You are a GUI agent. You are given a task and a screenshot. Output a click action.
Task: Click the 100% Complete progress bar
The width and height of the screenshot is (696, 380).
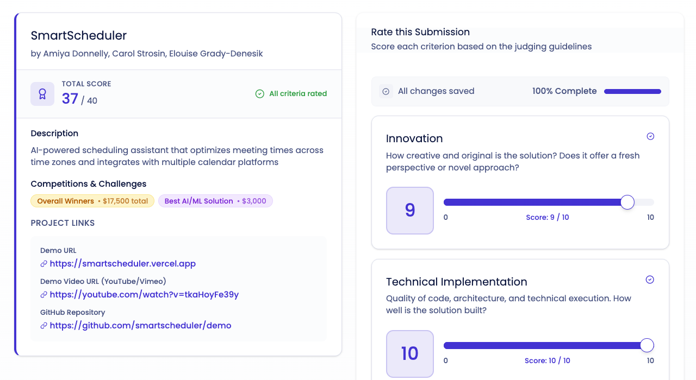point(632,91)
